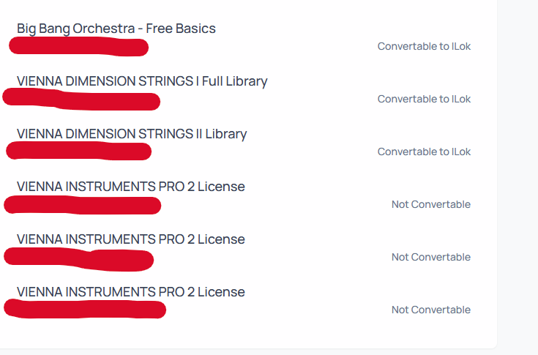This screenshot has height=355, width=538.
Task: Click the gray page margin outside the license card
Action: (518, 171)
